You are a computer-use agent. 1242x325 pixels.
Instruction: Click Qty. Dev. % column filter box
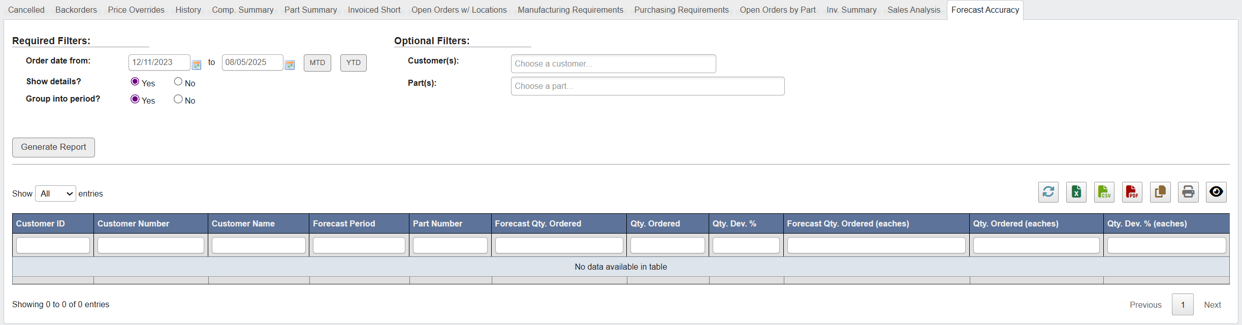(x=746, y=245)
